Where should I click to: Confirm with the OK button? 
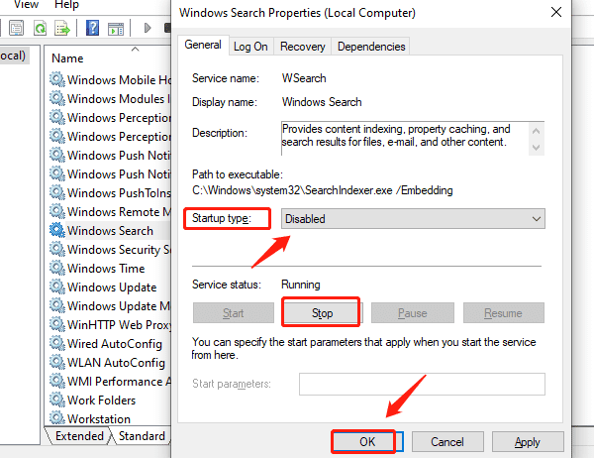[x=367, y=442]
